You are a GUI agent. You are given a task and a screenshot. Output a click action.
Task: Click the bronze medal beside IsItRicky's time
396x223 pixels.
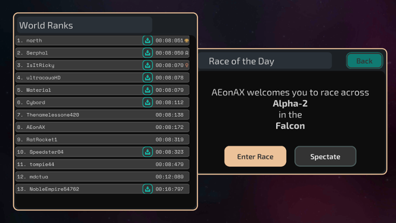187,65
